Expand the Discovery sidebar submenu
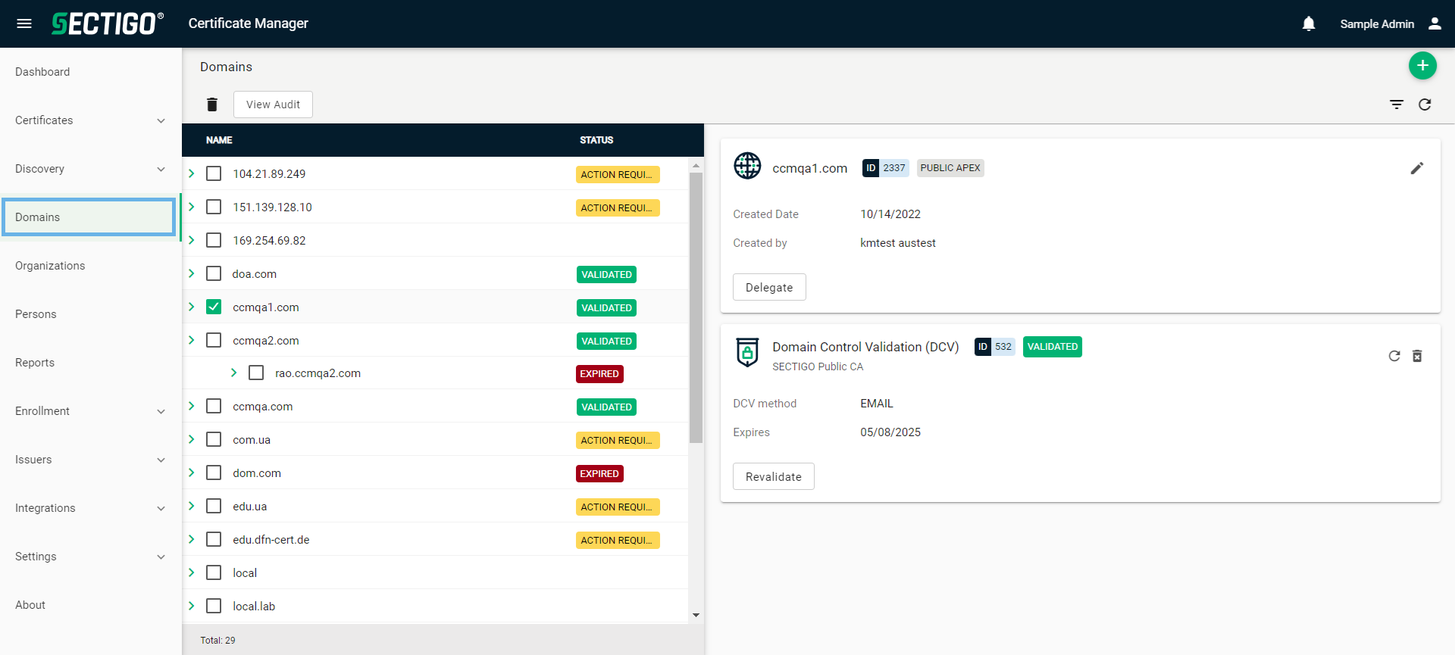Screen dimensions: 1455x655 click(x=161, y=170)
